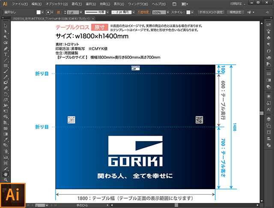Select the Rectangle tool
The width and height of the screenshot is (274, 208).
pos(6,65)
